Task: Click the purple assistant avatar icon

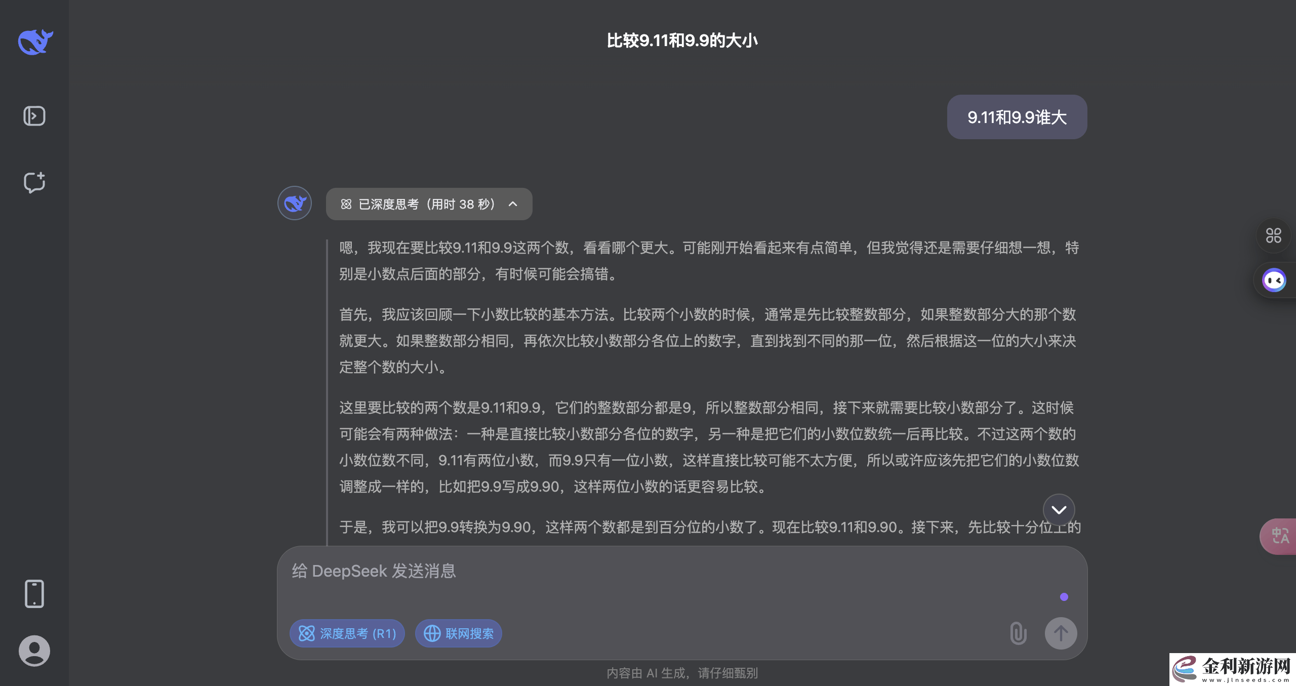Action: [1274, 279]
